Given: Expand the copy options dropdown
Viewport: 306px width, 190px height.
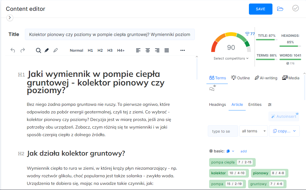Looking at the screenshot, I should 284,131.
